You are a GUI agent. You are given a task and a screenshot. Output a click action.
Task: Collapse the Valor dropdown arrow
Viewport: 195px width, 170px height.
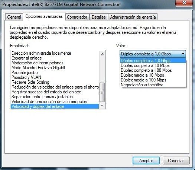coord(183,54)
